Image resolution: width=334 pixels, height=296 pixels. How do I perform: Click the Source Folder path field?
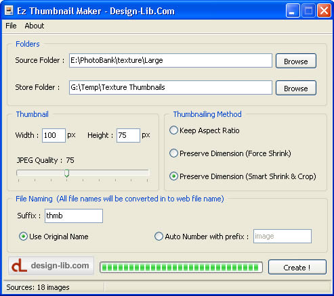(x=171, y=60)
